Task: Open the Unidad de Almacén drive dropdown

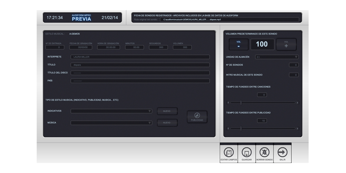Action: pos(277,57)
